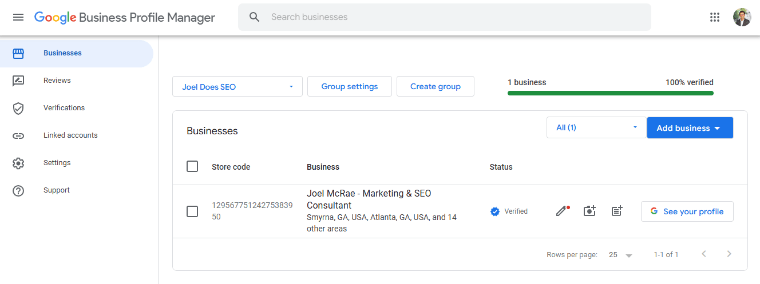The image size is (760, 284).
Task: Click the 1-1 of 1 pagination text
Action: [666, 255]
